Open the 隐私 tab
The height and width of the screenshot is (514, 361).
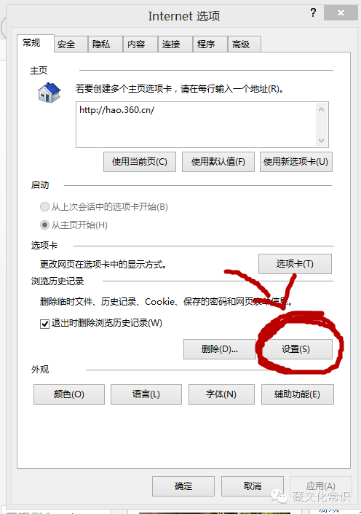pos(106,44)
